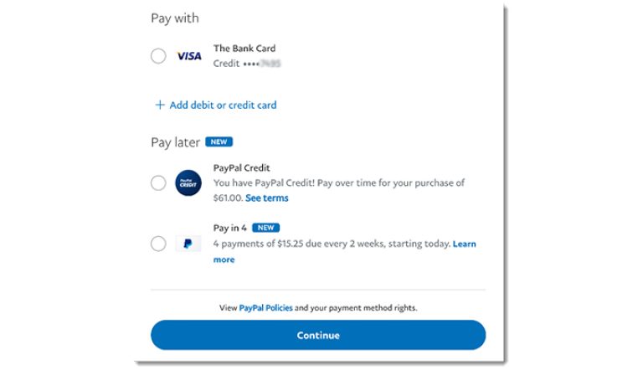View the PayPal Policies link
The image size is (643, 370).
click(265, 308)
